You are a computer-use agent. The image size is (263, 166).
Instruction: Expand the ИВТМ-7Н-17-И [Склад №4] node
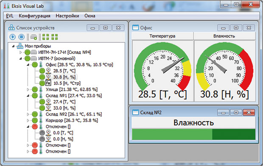coord(21,53)
